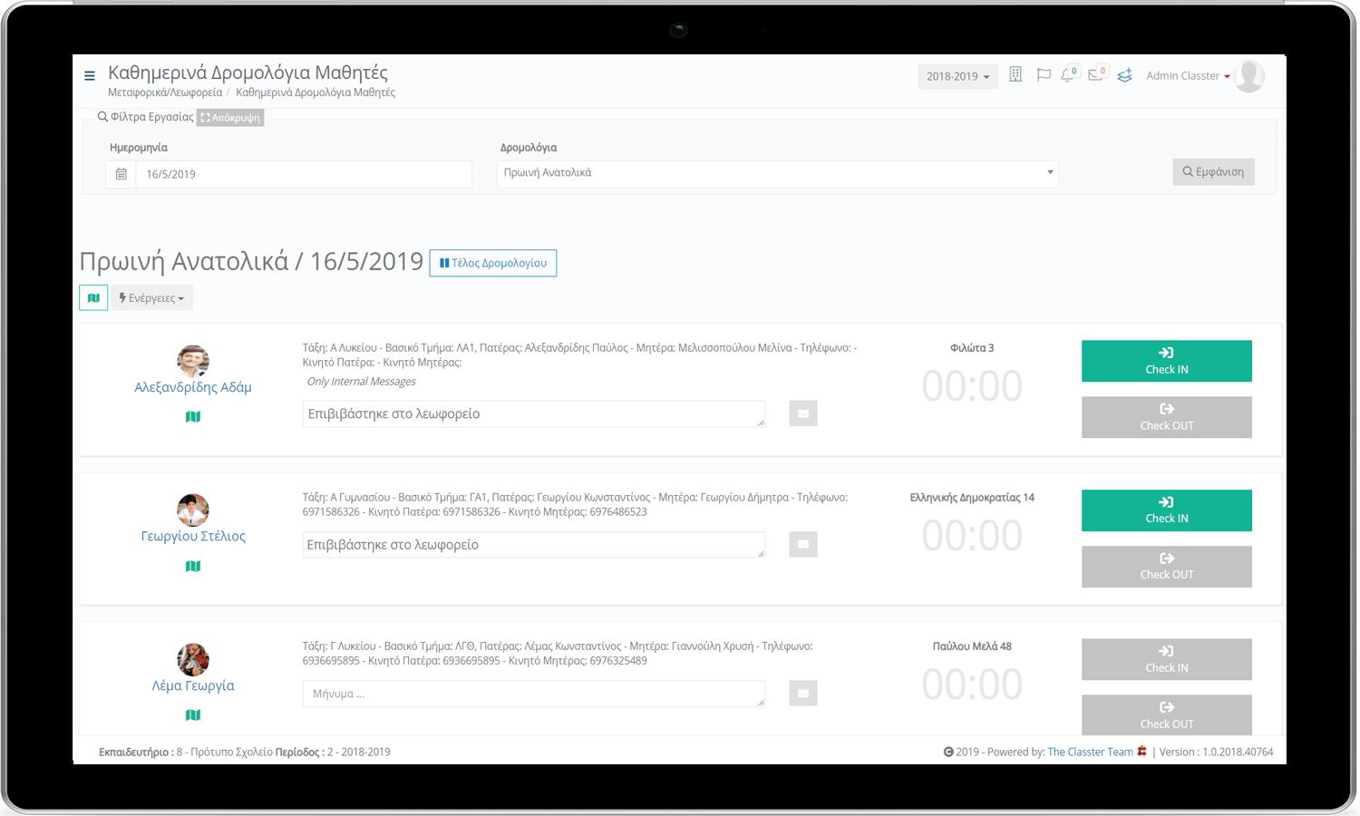The width and height of the screenshot is (1360, 816).
Task: Open the Admin Classter user menu
Action: click(1188, 76)
